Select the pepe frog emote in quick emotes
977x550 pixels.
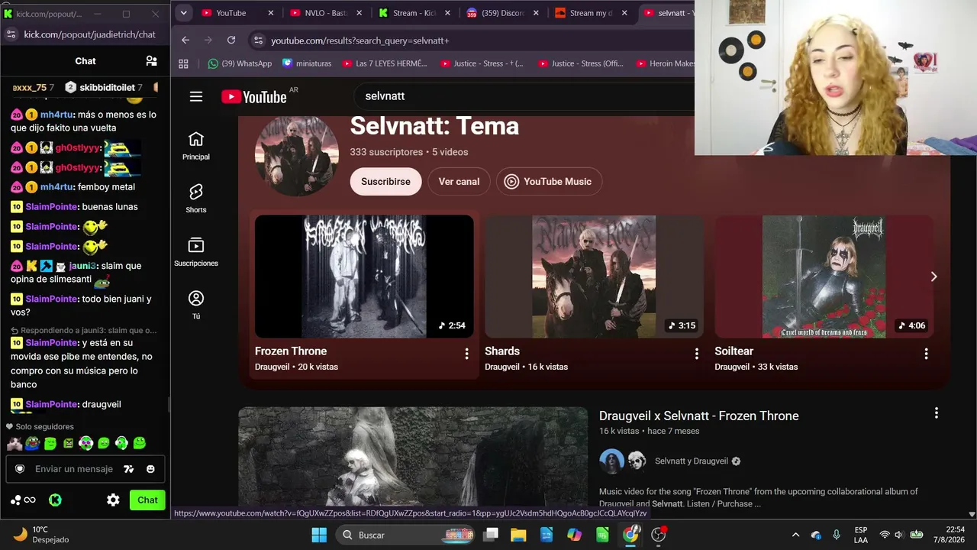32,442
